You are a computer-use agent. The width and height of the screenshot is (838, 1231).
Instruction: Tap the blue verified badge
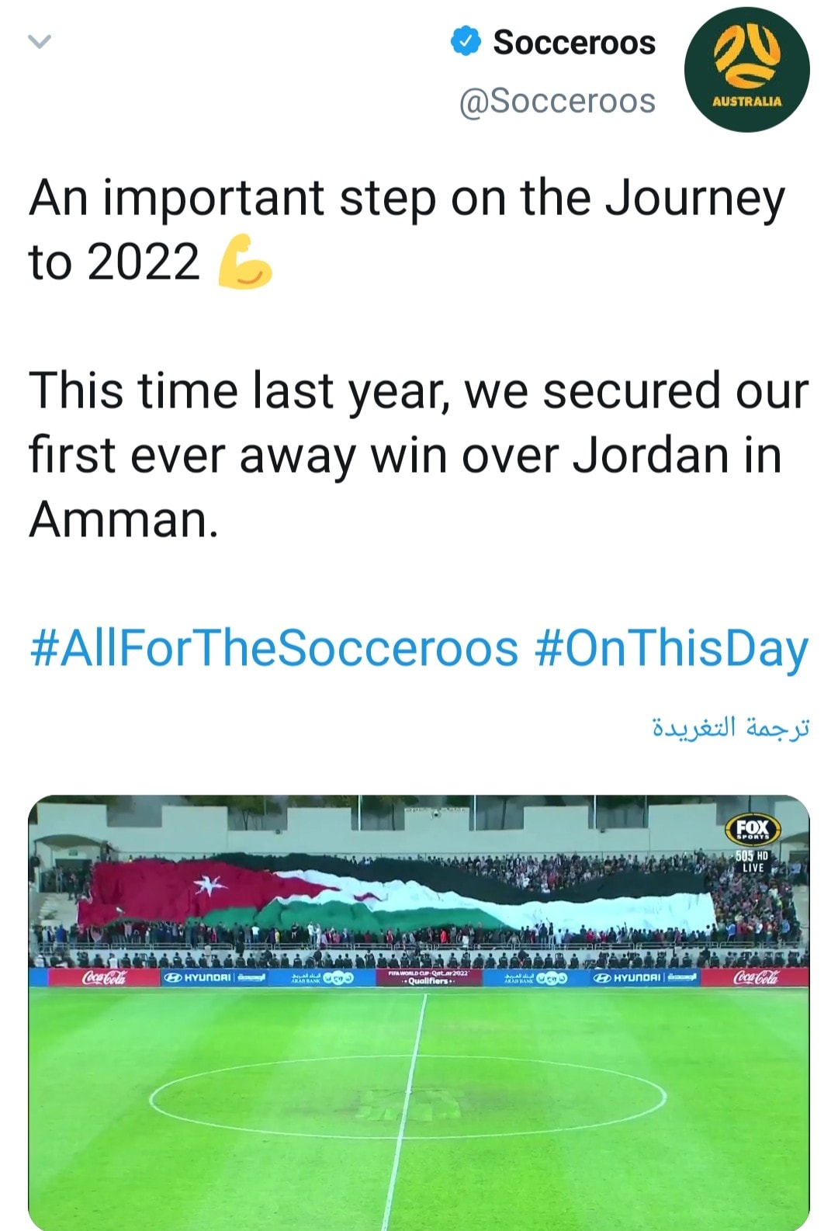[x=466, y=42]
